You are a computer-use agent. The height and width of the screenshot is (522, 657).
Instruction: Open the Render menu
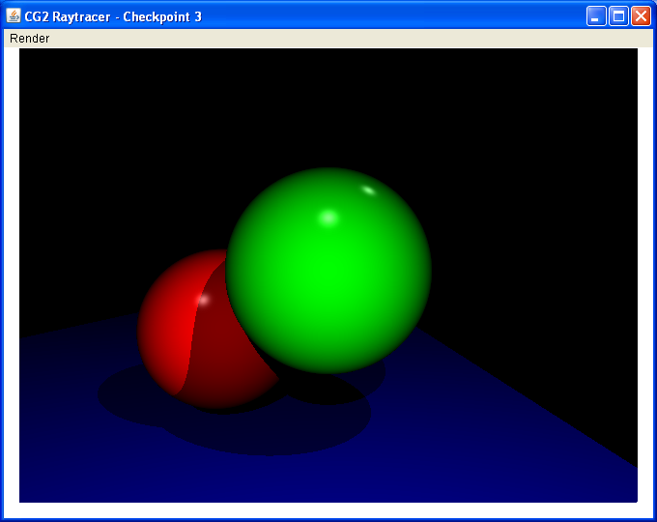[29, 39]
